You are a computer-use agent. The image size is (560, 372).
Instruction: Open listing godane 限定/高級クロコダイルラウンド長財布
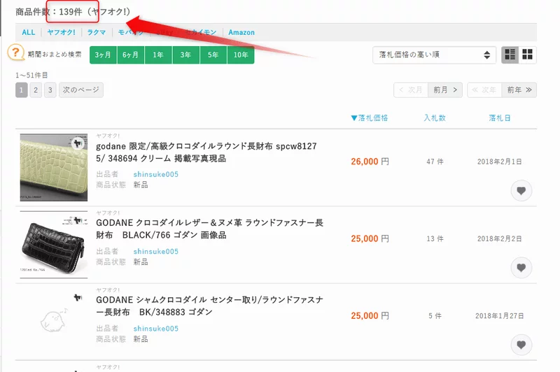[206, 152]
